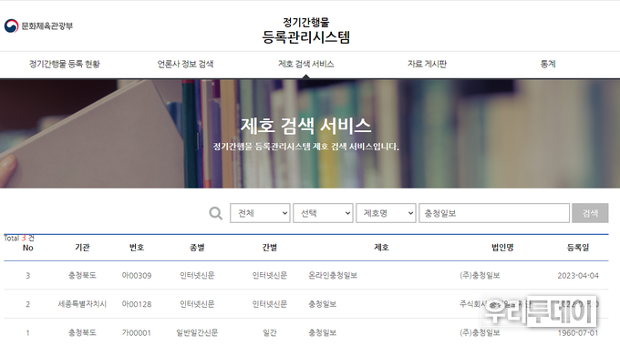Click the 등록일 column header

click(578, 248)
